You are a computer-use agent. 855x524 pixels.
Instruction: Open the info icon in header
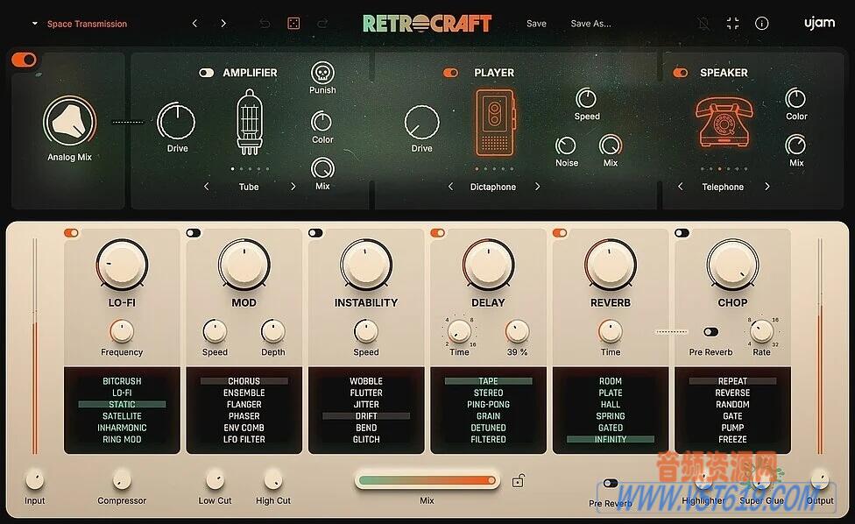pos(762,24)
